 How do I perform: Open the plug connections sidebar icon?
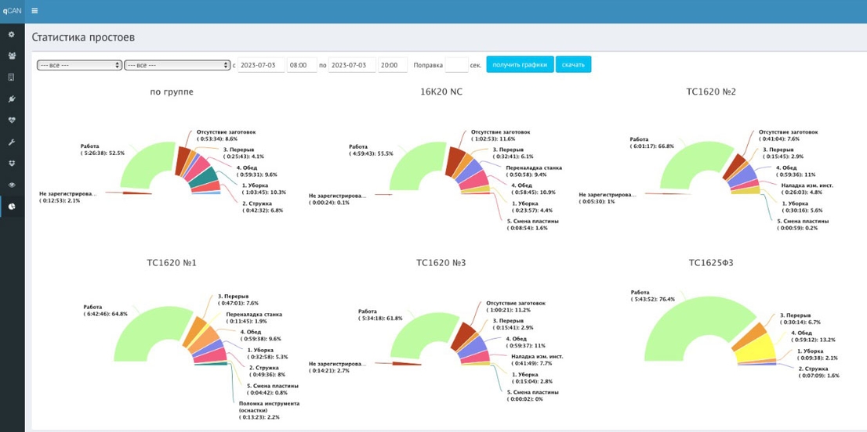click(13, 99)
